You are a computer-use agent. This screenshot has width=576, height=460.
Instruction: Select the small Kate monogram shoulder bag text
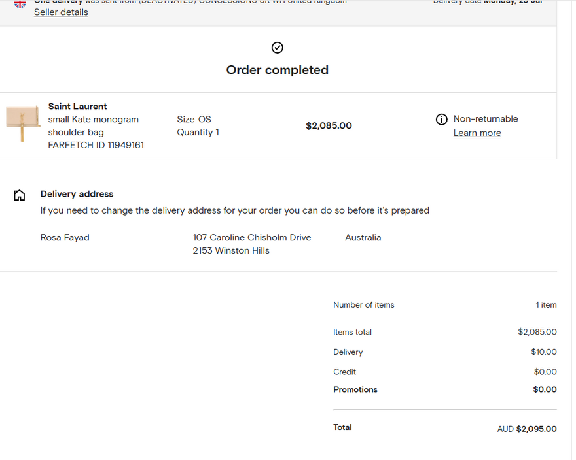click(x=94, y=126)
